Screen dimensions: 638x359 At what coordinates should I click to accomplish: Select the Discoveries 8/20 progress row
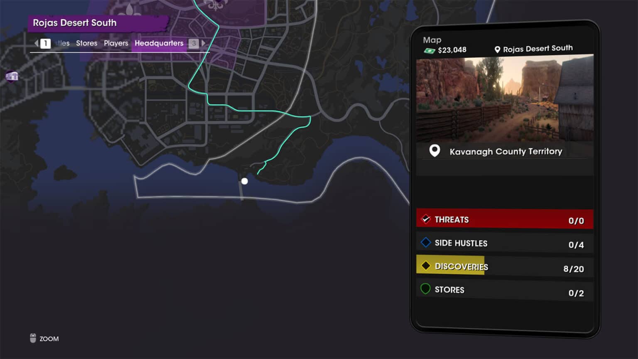click(x=505, y=267)
